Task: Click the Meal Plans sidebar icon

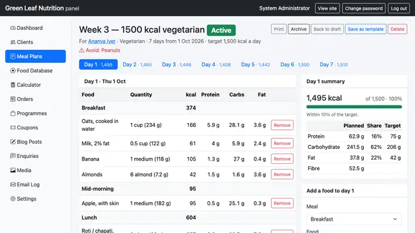Action: pyautogui.click(x=13, y=56)
